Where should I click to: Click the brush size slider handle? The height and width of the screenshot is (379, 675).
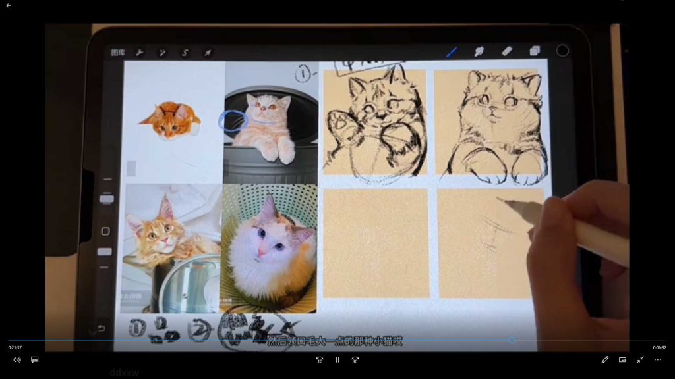pos(106,199)
